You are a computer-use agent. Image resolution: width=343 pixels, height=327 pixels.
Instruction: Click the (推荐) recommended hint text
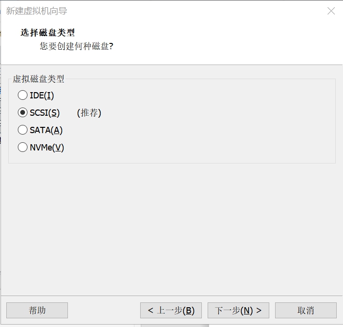tap(89, 113)
